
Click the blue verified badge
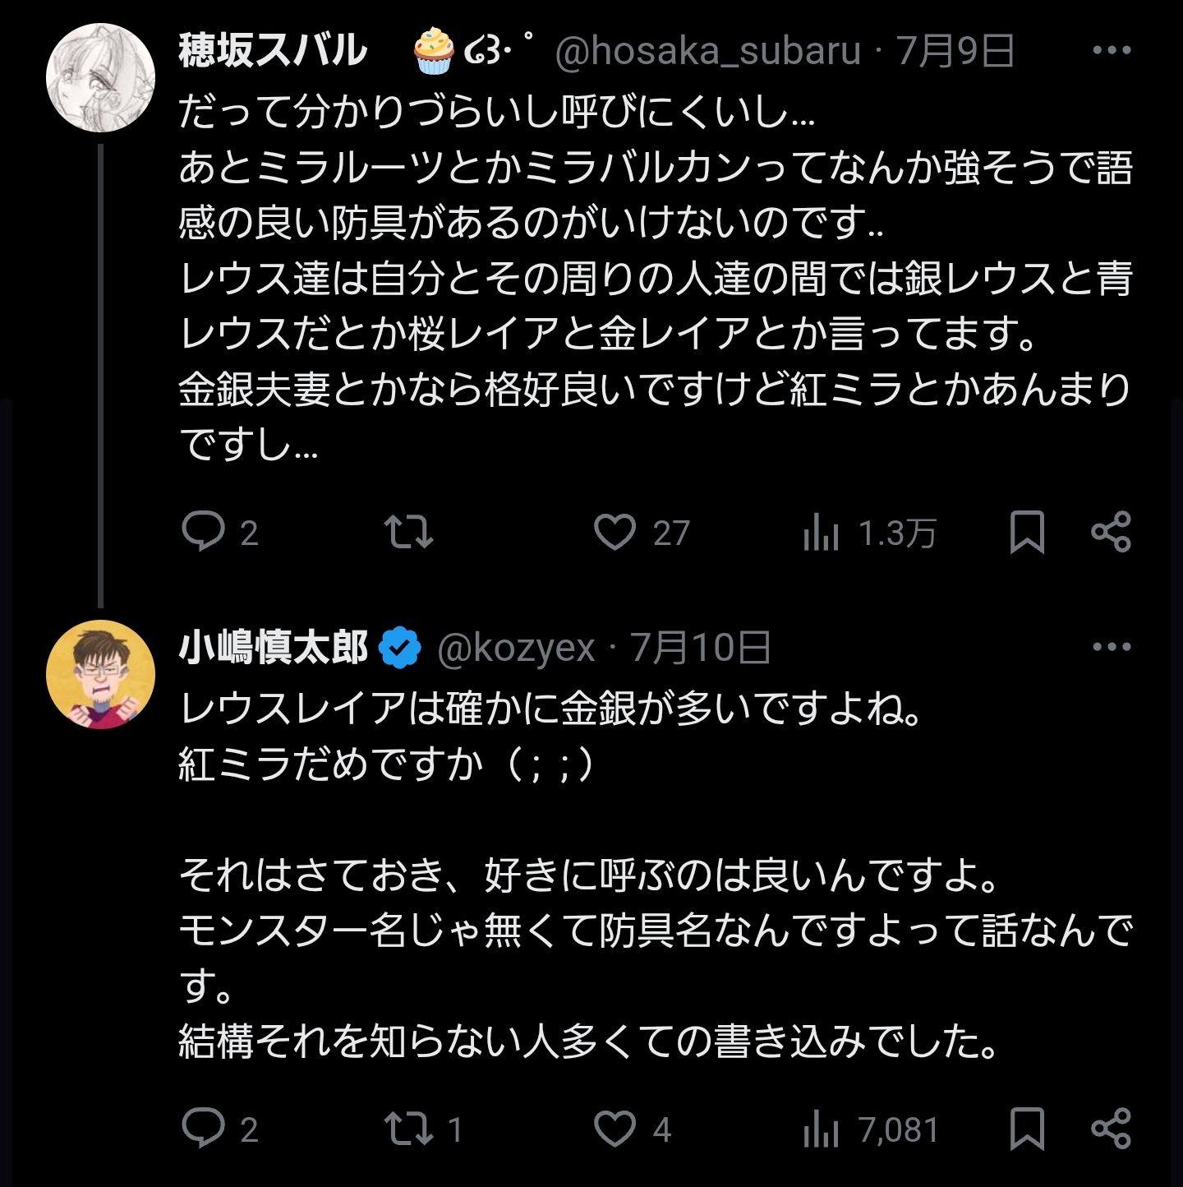(400, 649)
